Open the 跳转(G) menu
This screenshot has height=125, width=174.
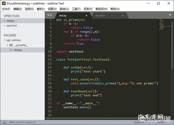(64, 9)
